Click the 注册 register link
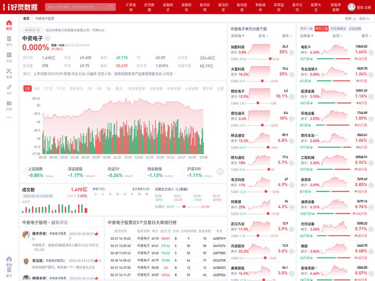 pyautogui.click(x=368, y=7)
